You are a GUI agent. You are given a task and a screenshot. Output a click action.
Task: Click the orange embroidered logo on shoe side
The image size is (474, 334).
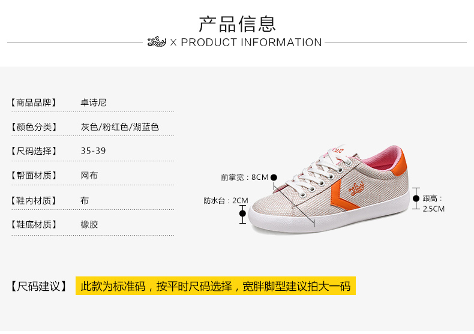(x=356, y=188)
